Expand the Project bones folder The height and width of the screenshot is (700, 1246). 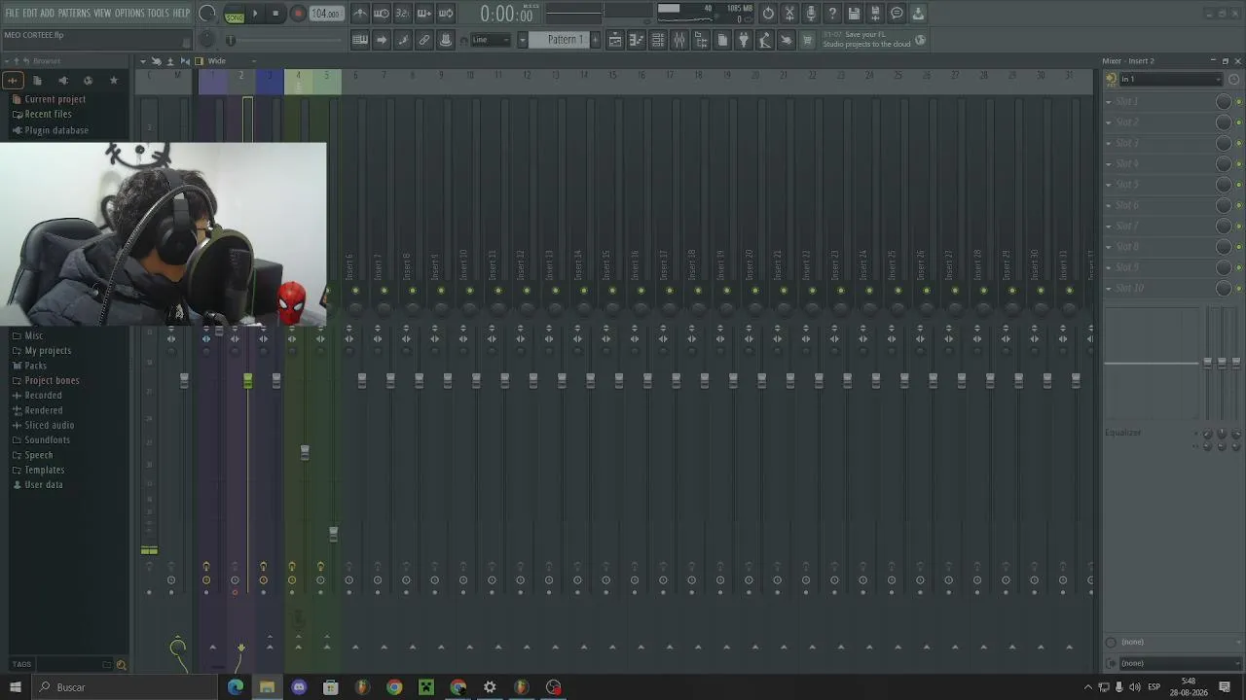tap(46, 381)
